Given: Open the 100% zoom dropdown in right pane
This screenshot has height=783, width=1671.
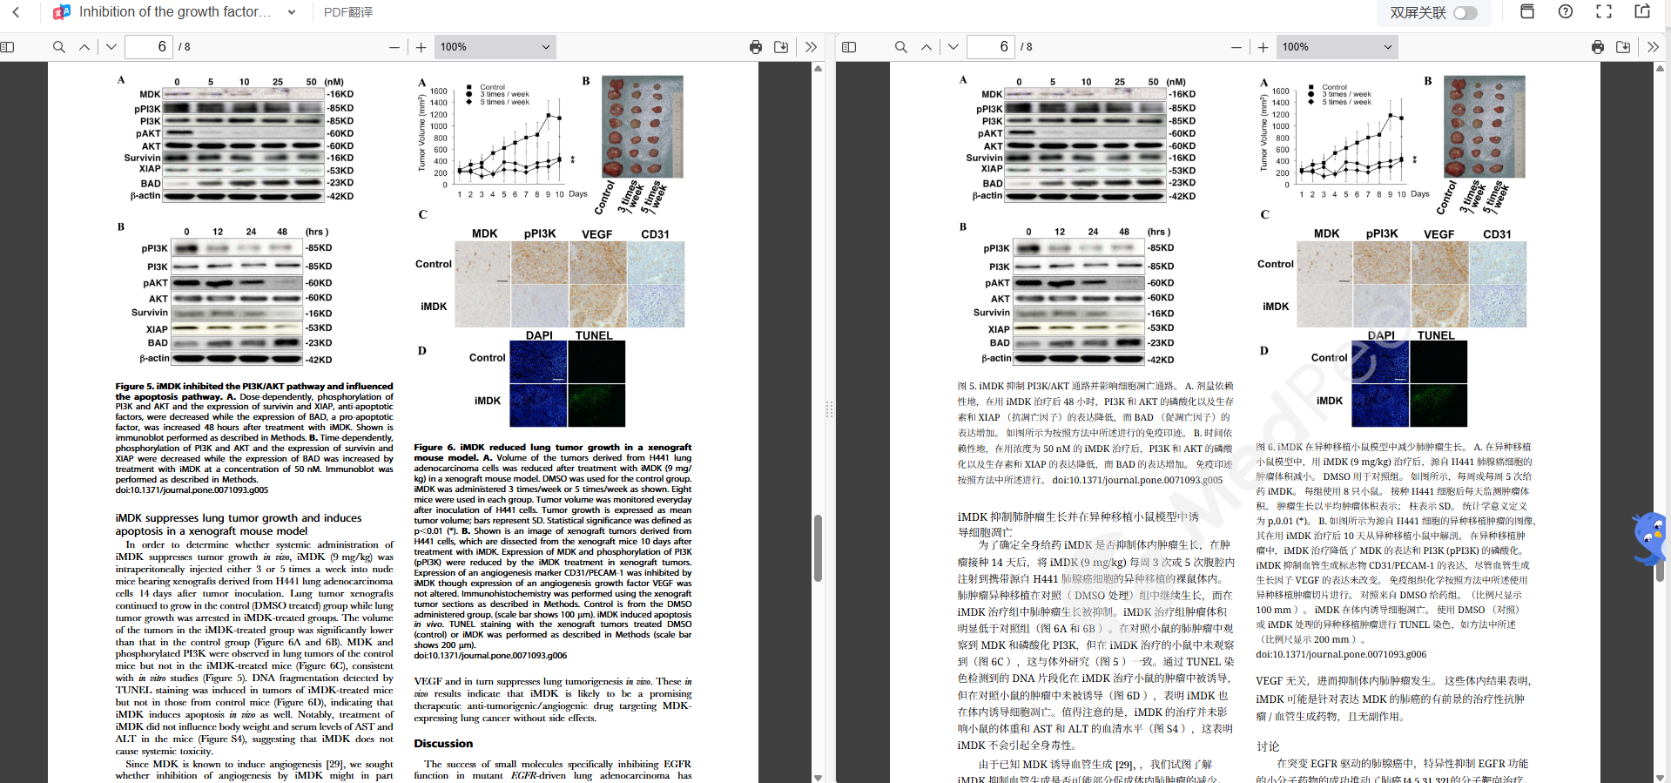Looking at the screenshot, I should coord(1337,47).
